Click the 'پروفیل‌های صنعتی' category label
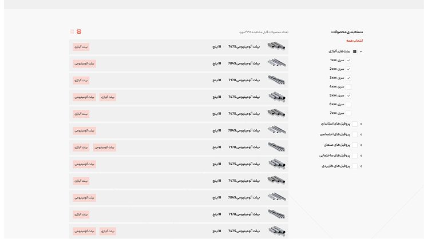This screenshot has height=239, width=424. pyautogui.click(x=337, y=145)
